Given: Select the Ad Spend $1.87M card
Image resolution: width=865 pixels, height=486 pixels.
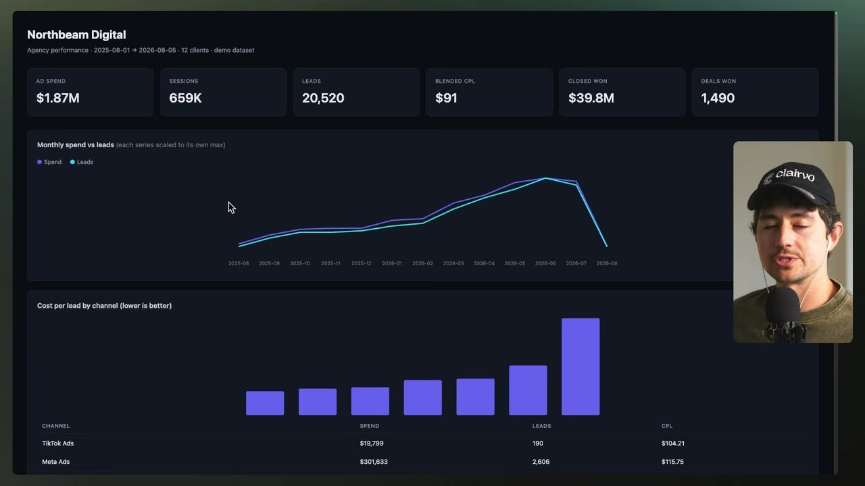Looking at the screenshot, I should pyautogui.click(x=90, y=92).
